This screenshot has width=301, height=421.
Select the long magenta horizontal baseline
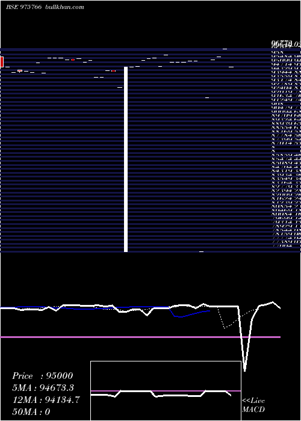[140, 337]
